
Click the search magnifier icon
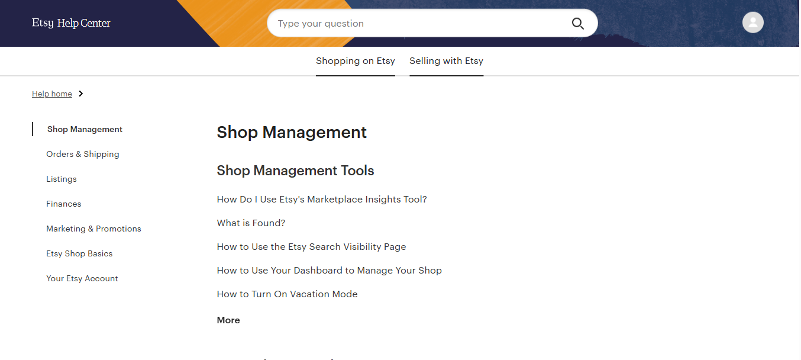click(x=577, y=24)
